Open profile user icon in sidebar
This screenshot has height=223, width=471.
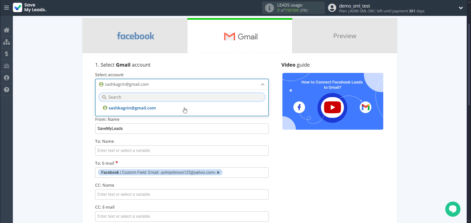[7, 78]
